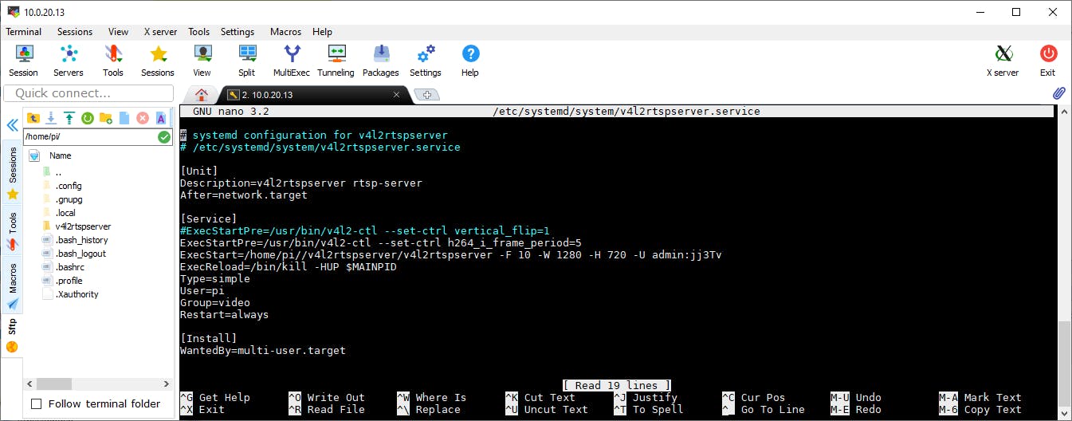Turn on MultiExec mode

point(292,61)
